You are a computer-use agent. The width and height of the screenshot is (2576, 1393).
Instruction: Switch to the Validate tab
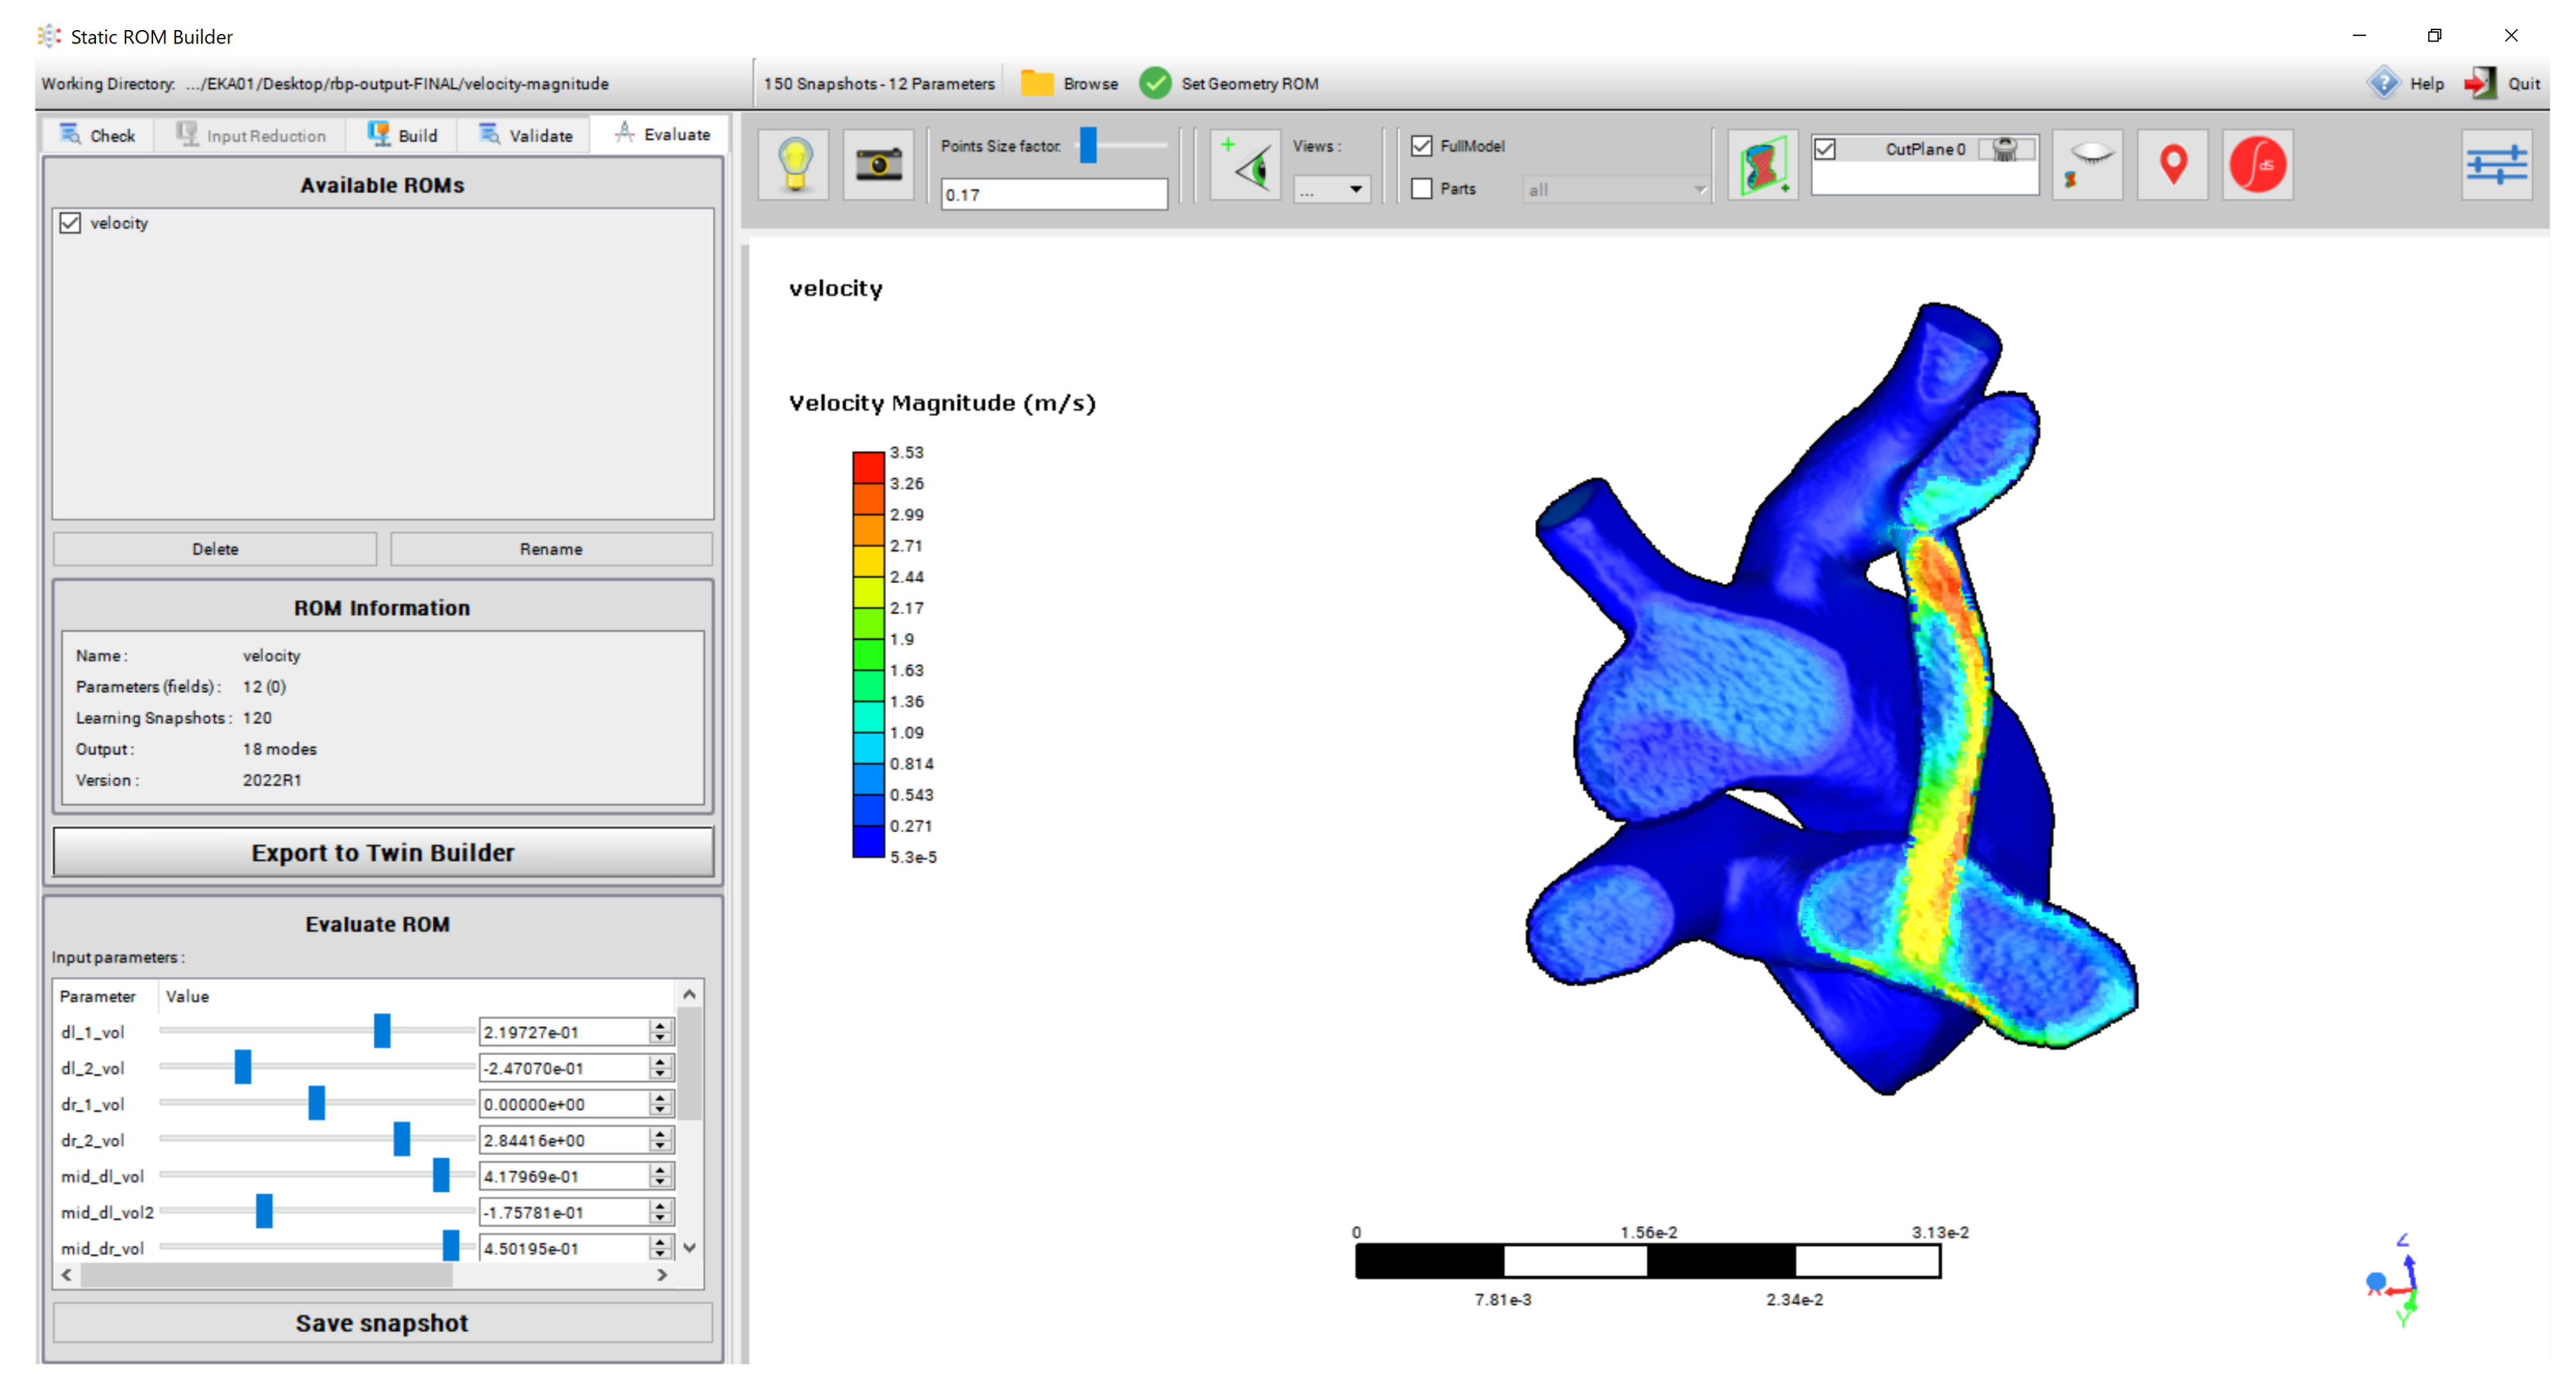point(526,135)
